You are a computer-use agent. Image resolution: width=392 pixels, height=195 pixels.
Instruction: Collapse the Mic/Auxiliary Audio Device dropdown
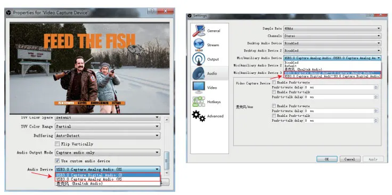332,58
